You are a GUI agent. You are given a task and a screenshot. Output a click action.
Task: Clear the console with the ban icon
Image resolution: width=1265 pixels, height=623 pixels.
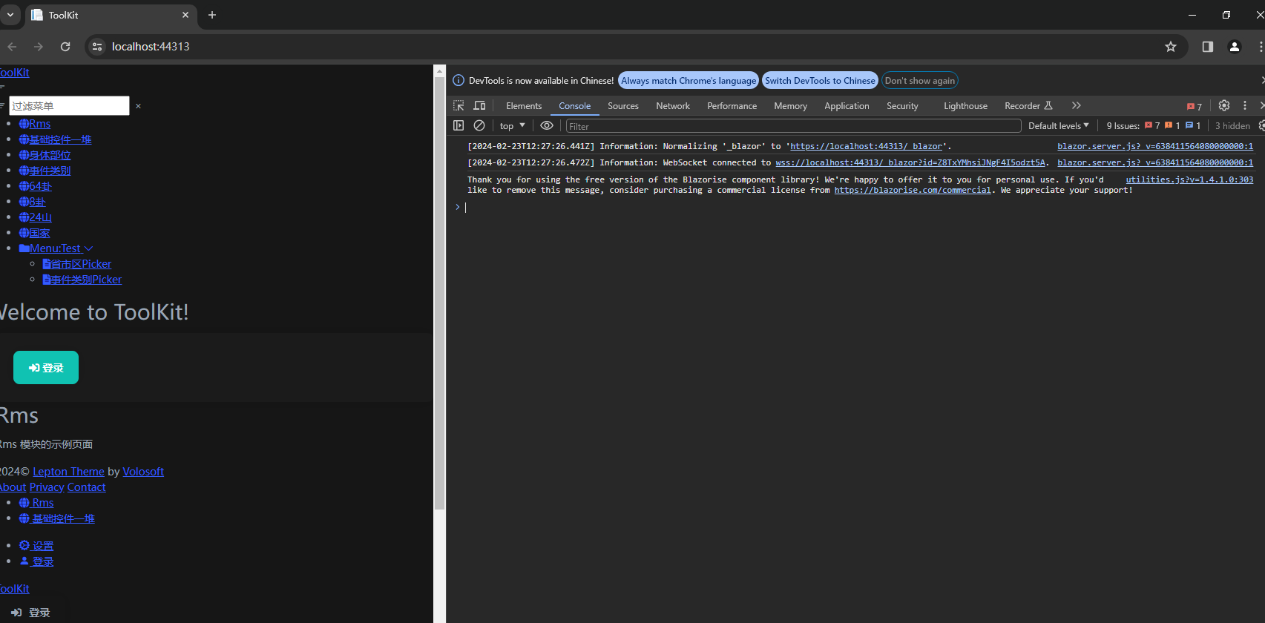[x=479, y=126]
